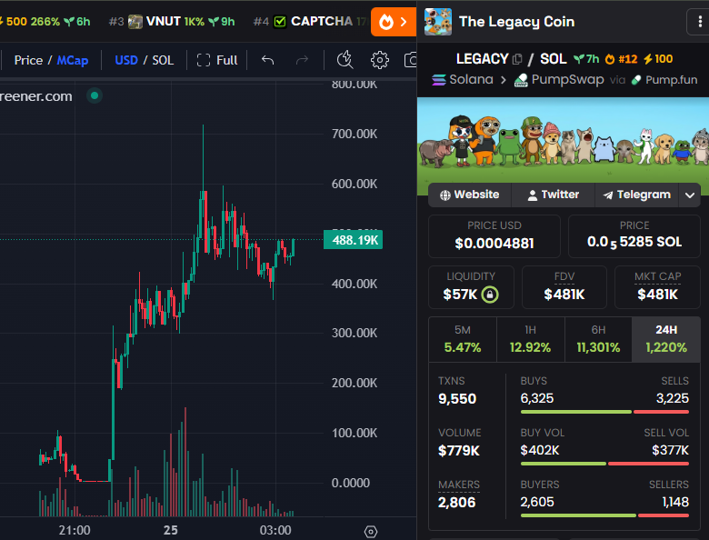This screenshot has height=540, width=709.
Task: Open the token Telegram link
Action: [x=636, y=195]
